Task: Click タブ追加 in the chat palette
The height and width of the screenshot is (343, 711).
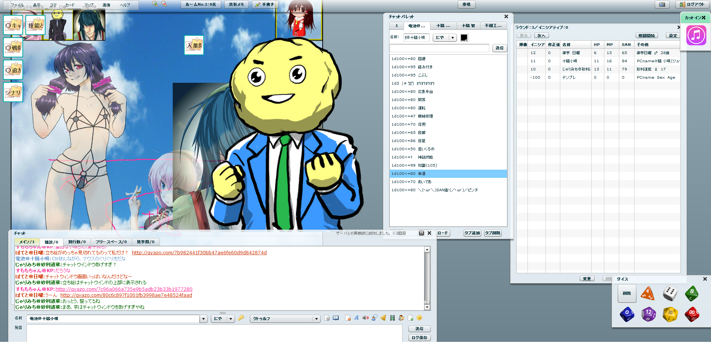Action: [472, 233]
